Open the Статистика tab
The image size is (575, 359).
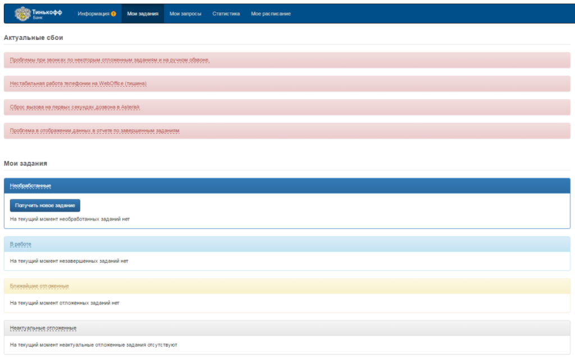pyautogui.click(x=226, y=13)
